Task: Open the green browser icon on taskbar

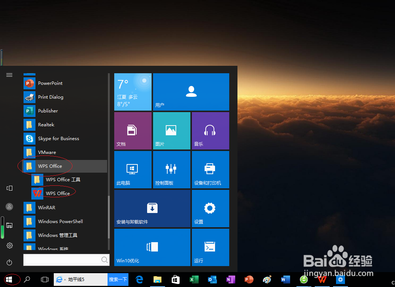Action: (304, 280)
